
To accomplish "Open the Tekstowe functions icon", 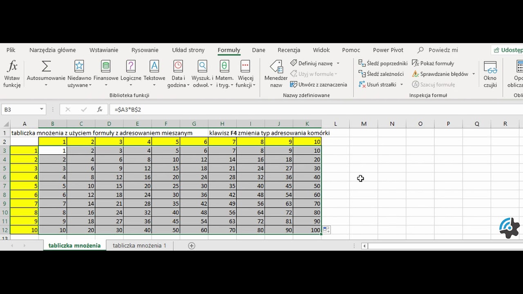I will tap(154, 66).
